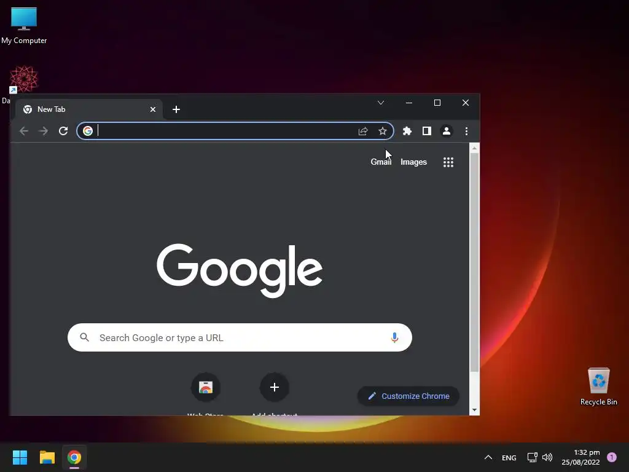Click the page scrollbar thumb
This screenshot has width=629, height=472.
coord(474,263)
